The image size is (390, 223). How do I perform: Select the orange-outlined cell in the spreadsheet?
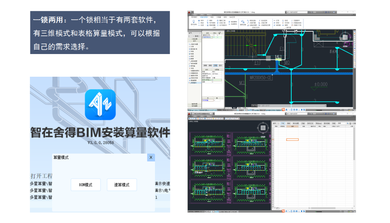coord(292,140)
